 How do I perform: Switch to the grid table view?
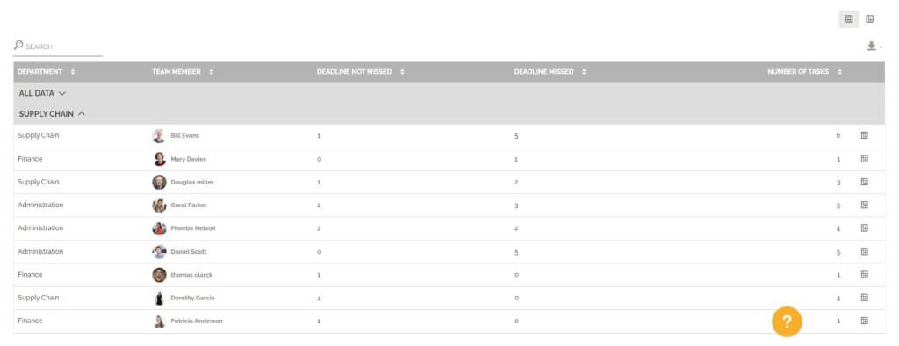coord(849,19)
